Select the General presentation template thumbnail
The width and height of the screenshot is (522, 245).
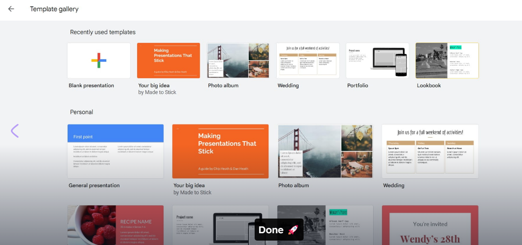pos(116,151)
